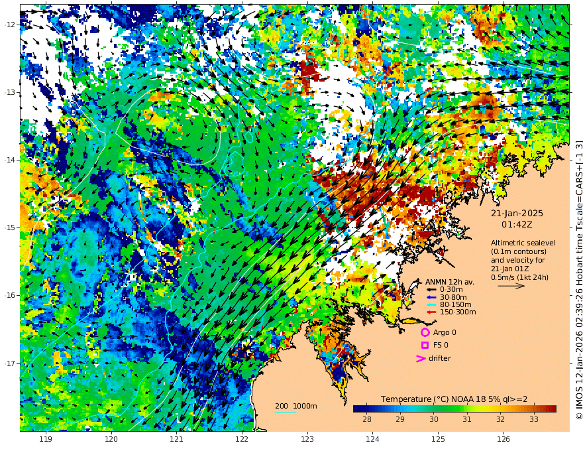Click the 'FS 0' legend label
The image size is (583, 451).
(441, 345)
